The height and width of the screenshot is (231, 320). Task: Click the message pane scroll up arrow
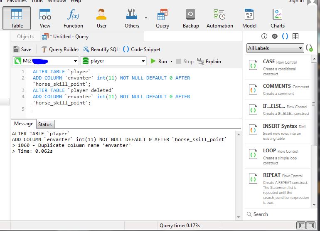click(239, 134)
